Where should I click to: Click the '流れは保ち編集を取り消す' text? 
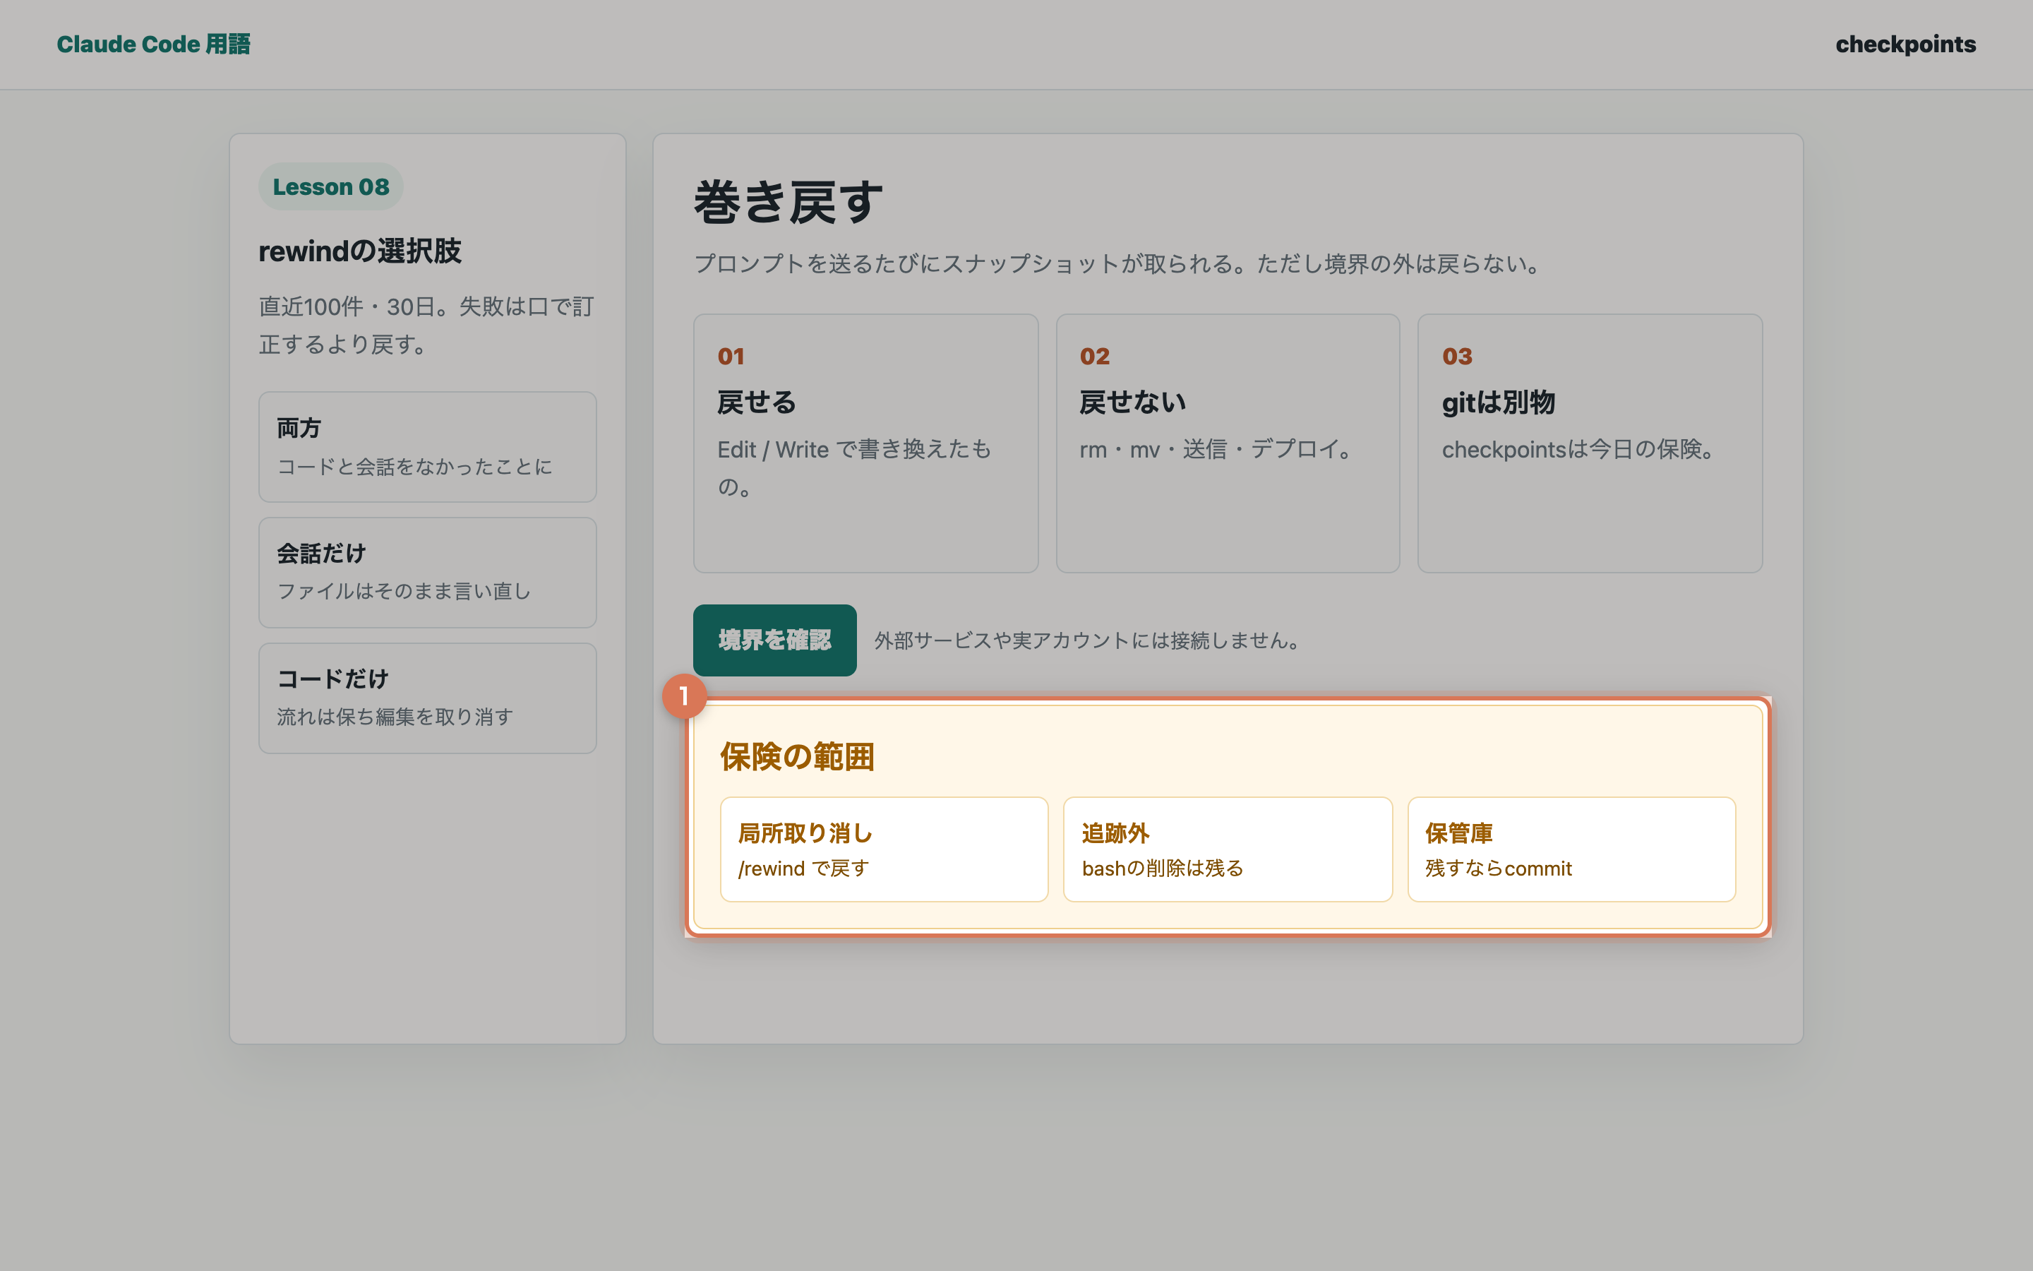tap(395, 717)
